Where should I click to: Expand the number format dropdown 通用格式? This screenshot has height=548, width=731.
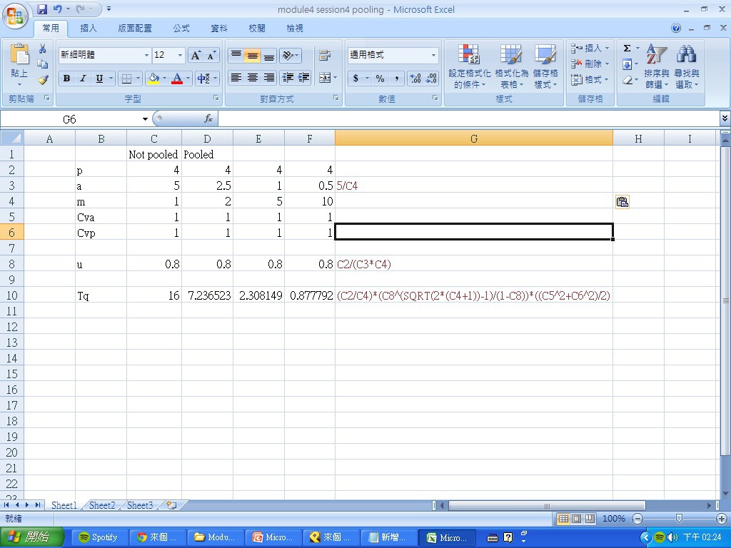click(x=433, y=55)
